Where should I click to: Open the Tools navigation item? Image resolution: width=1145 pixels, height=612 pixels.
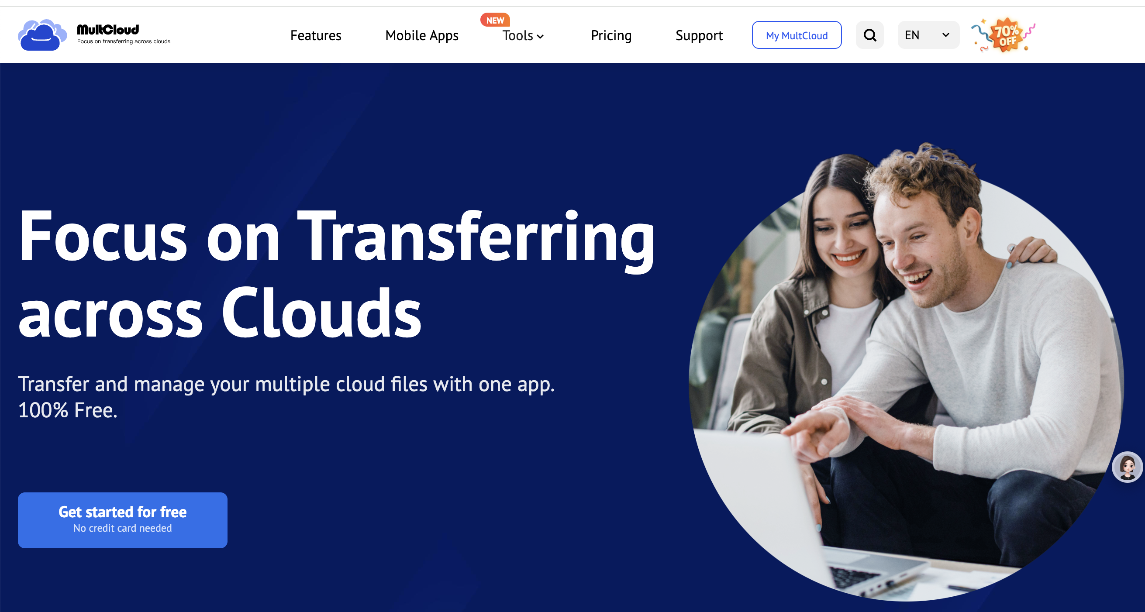pyautogui.click(x=517, y=35)
